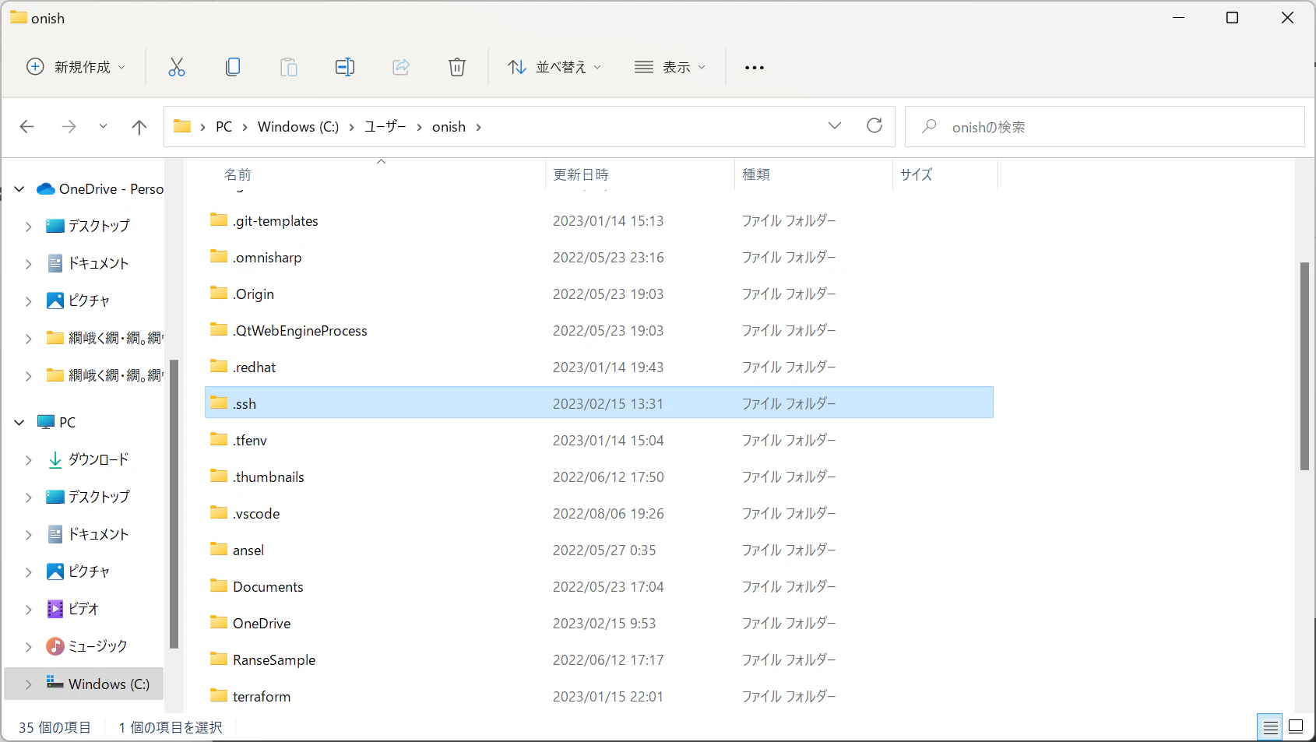
Task: Expand the ダウンロード tree node
Action: [29, 460]
